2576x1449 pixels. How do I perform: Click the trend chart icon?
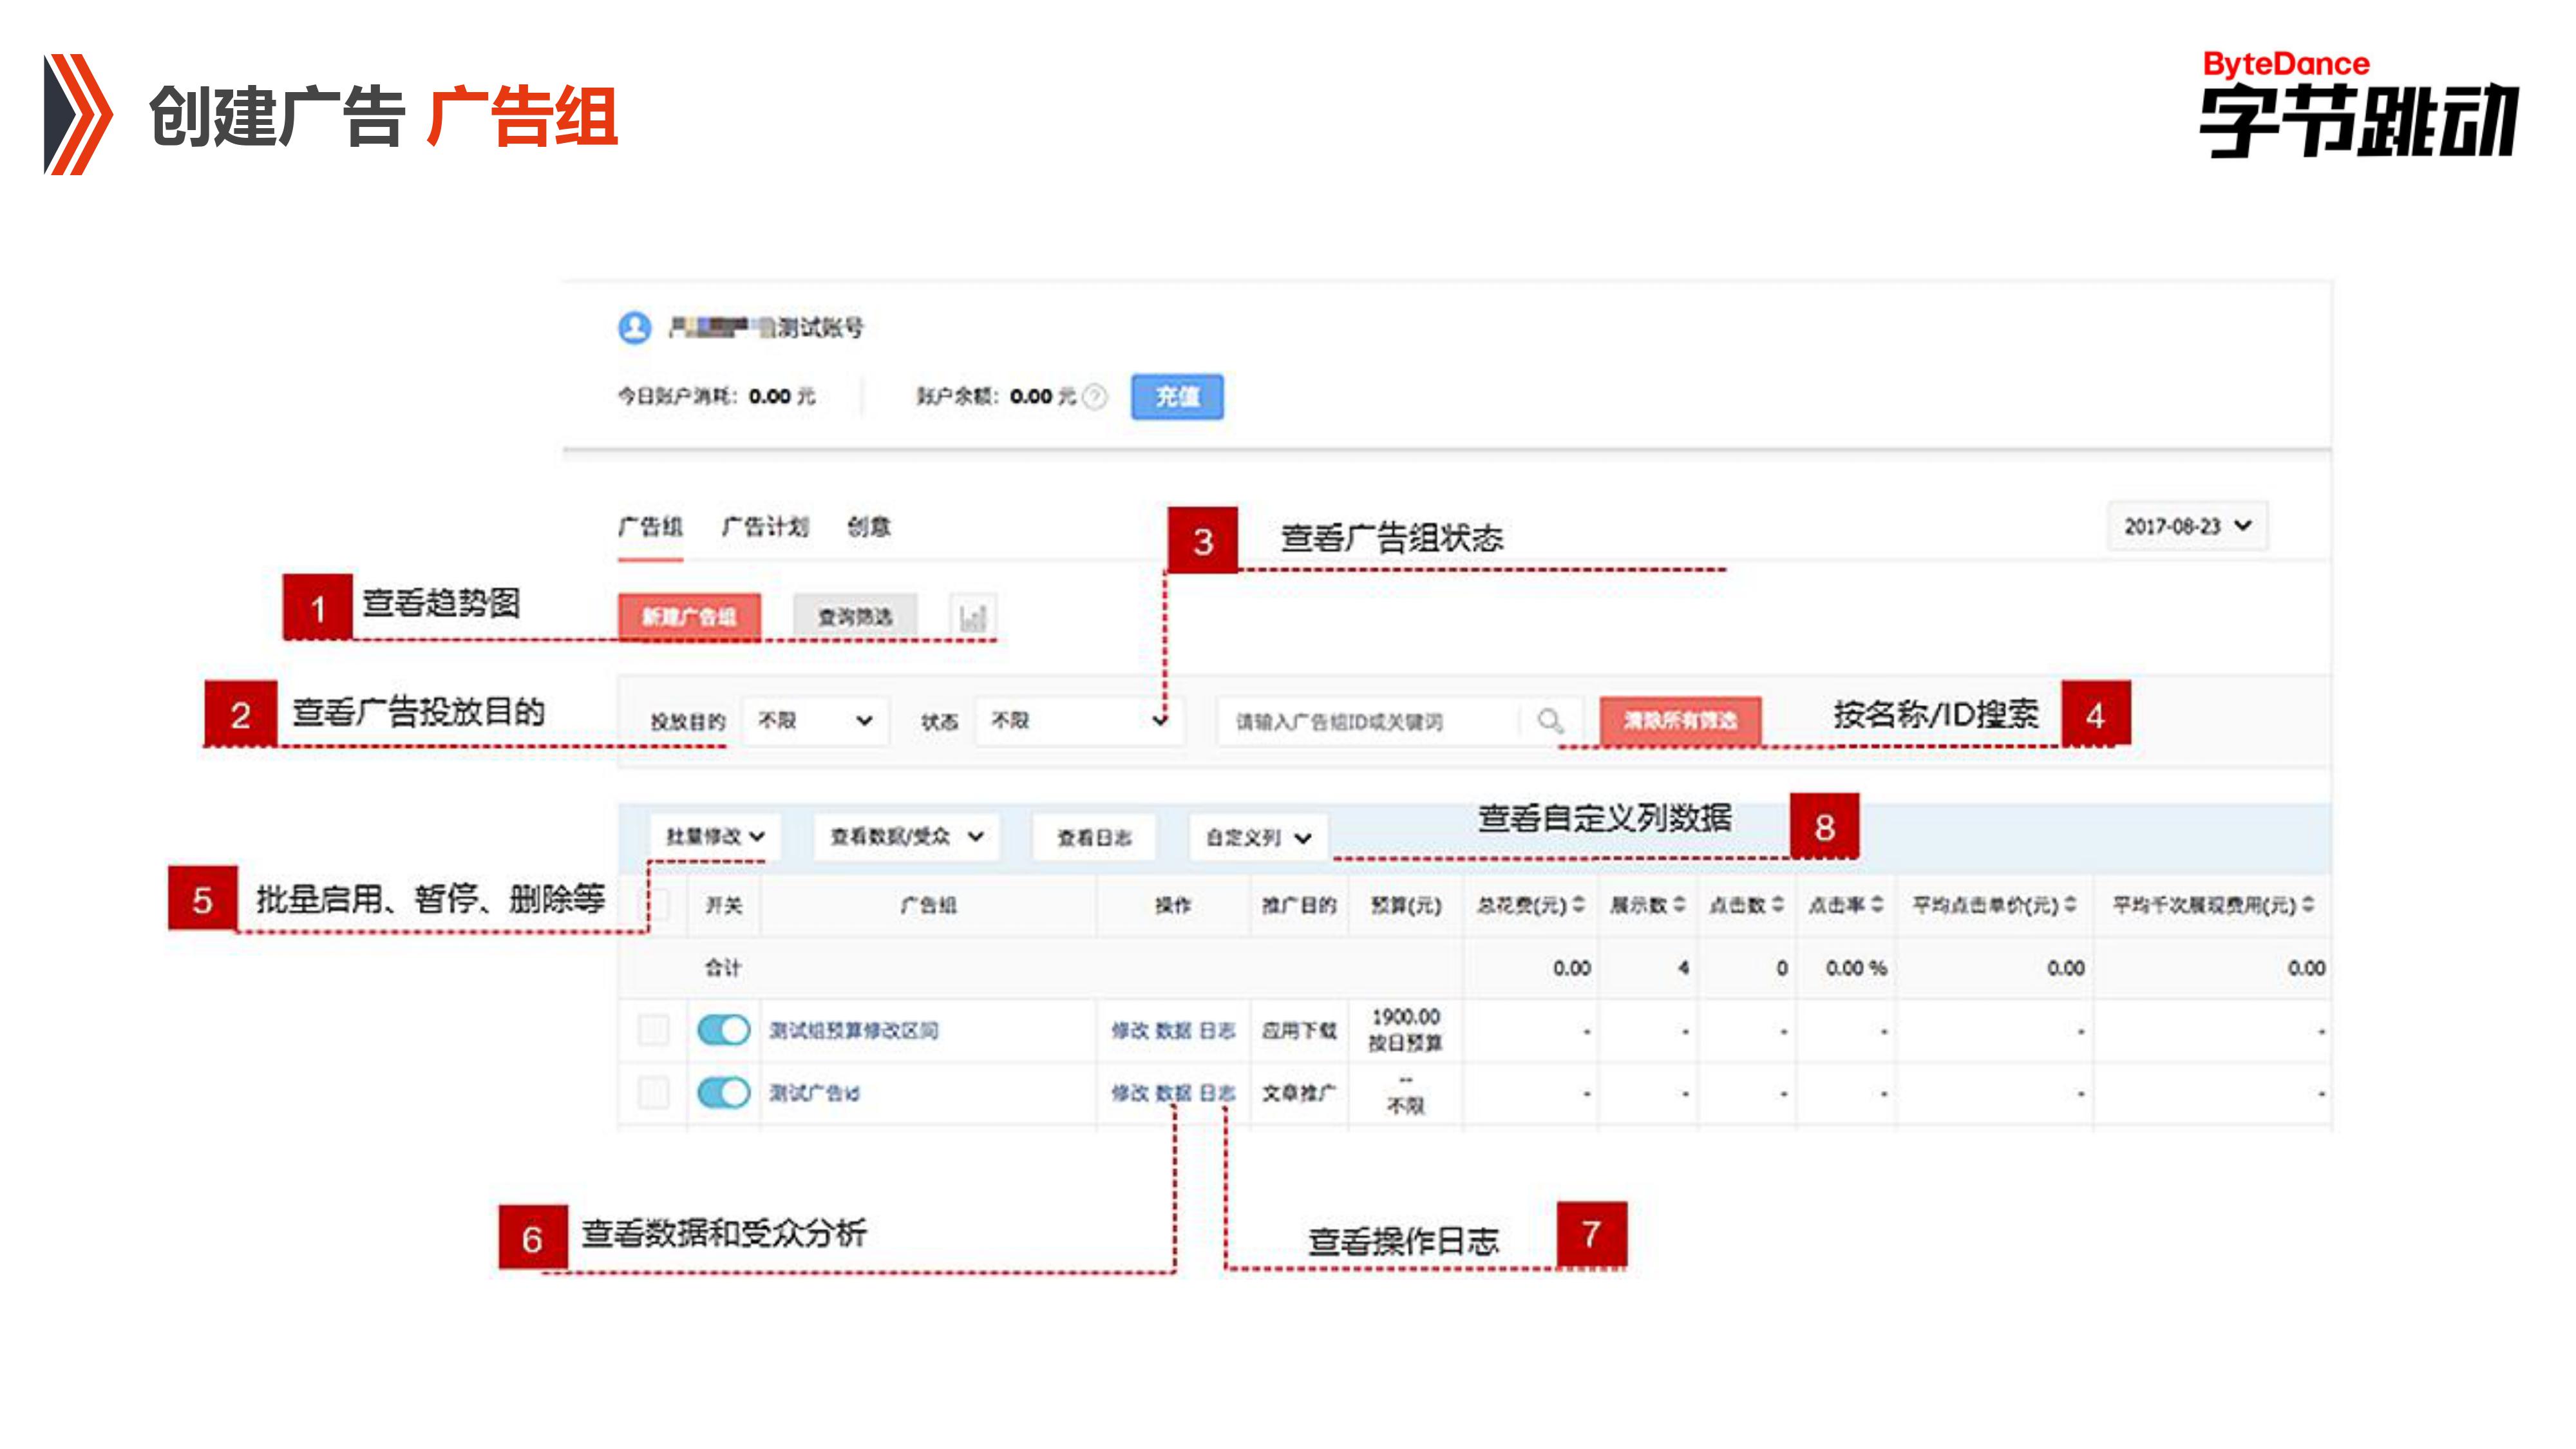tap(972, 616)
